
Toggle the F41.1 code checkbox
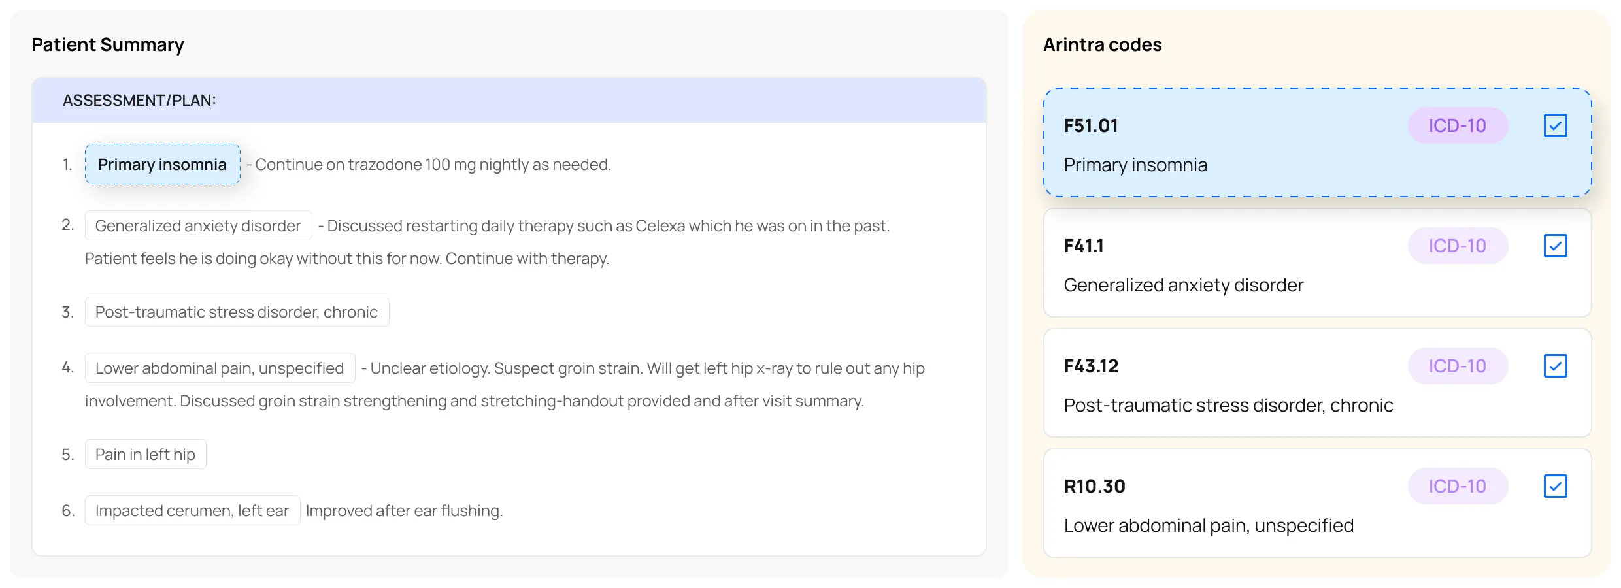tap(1555, 246)
